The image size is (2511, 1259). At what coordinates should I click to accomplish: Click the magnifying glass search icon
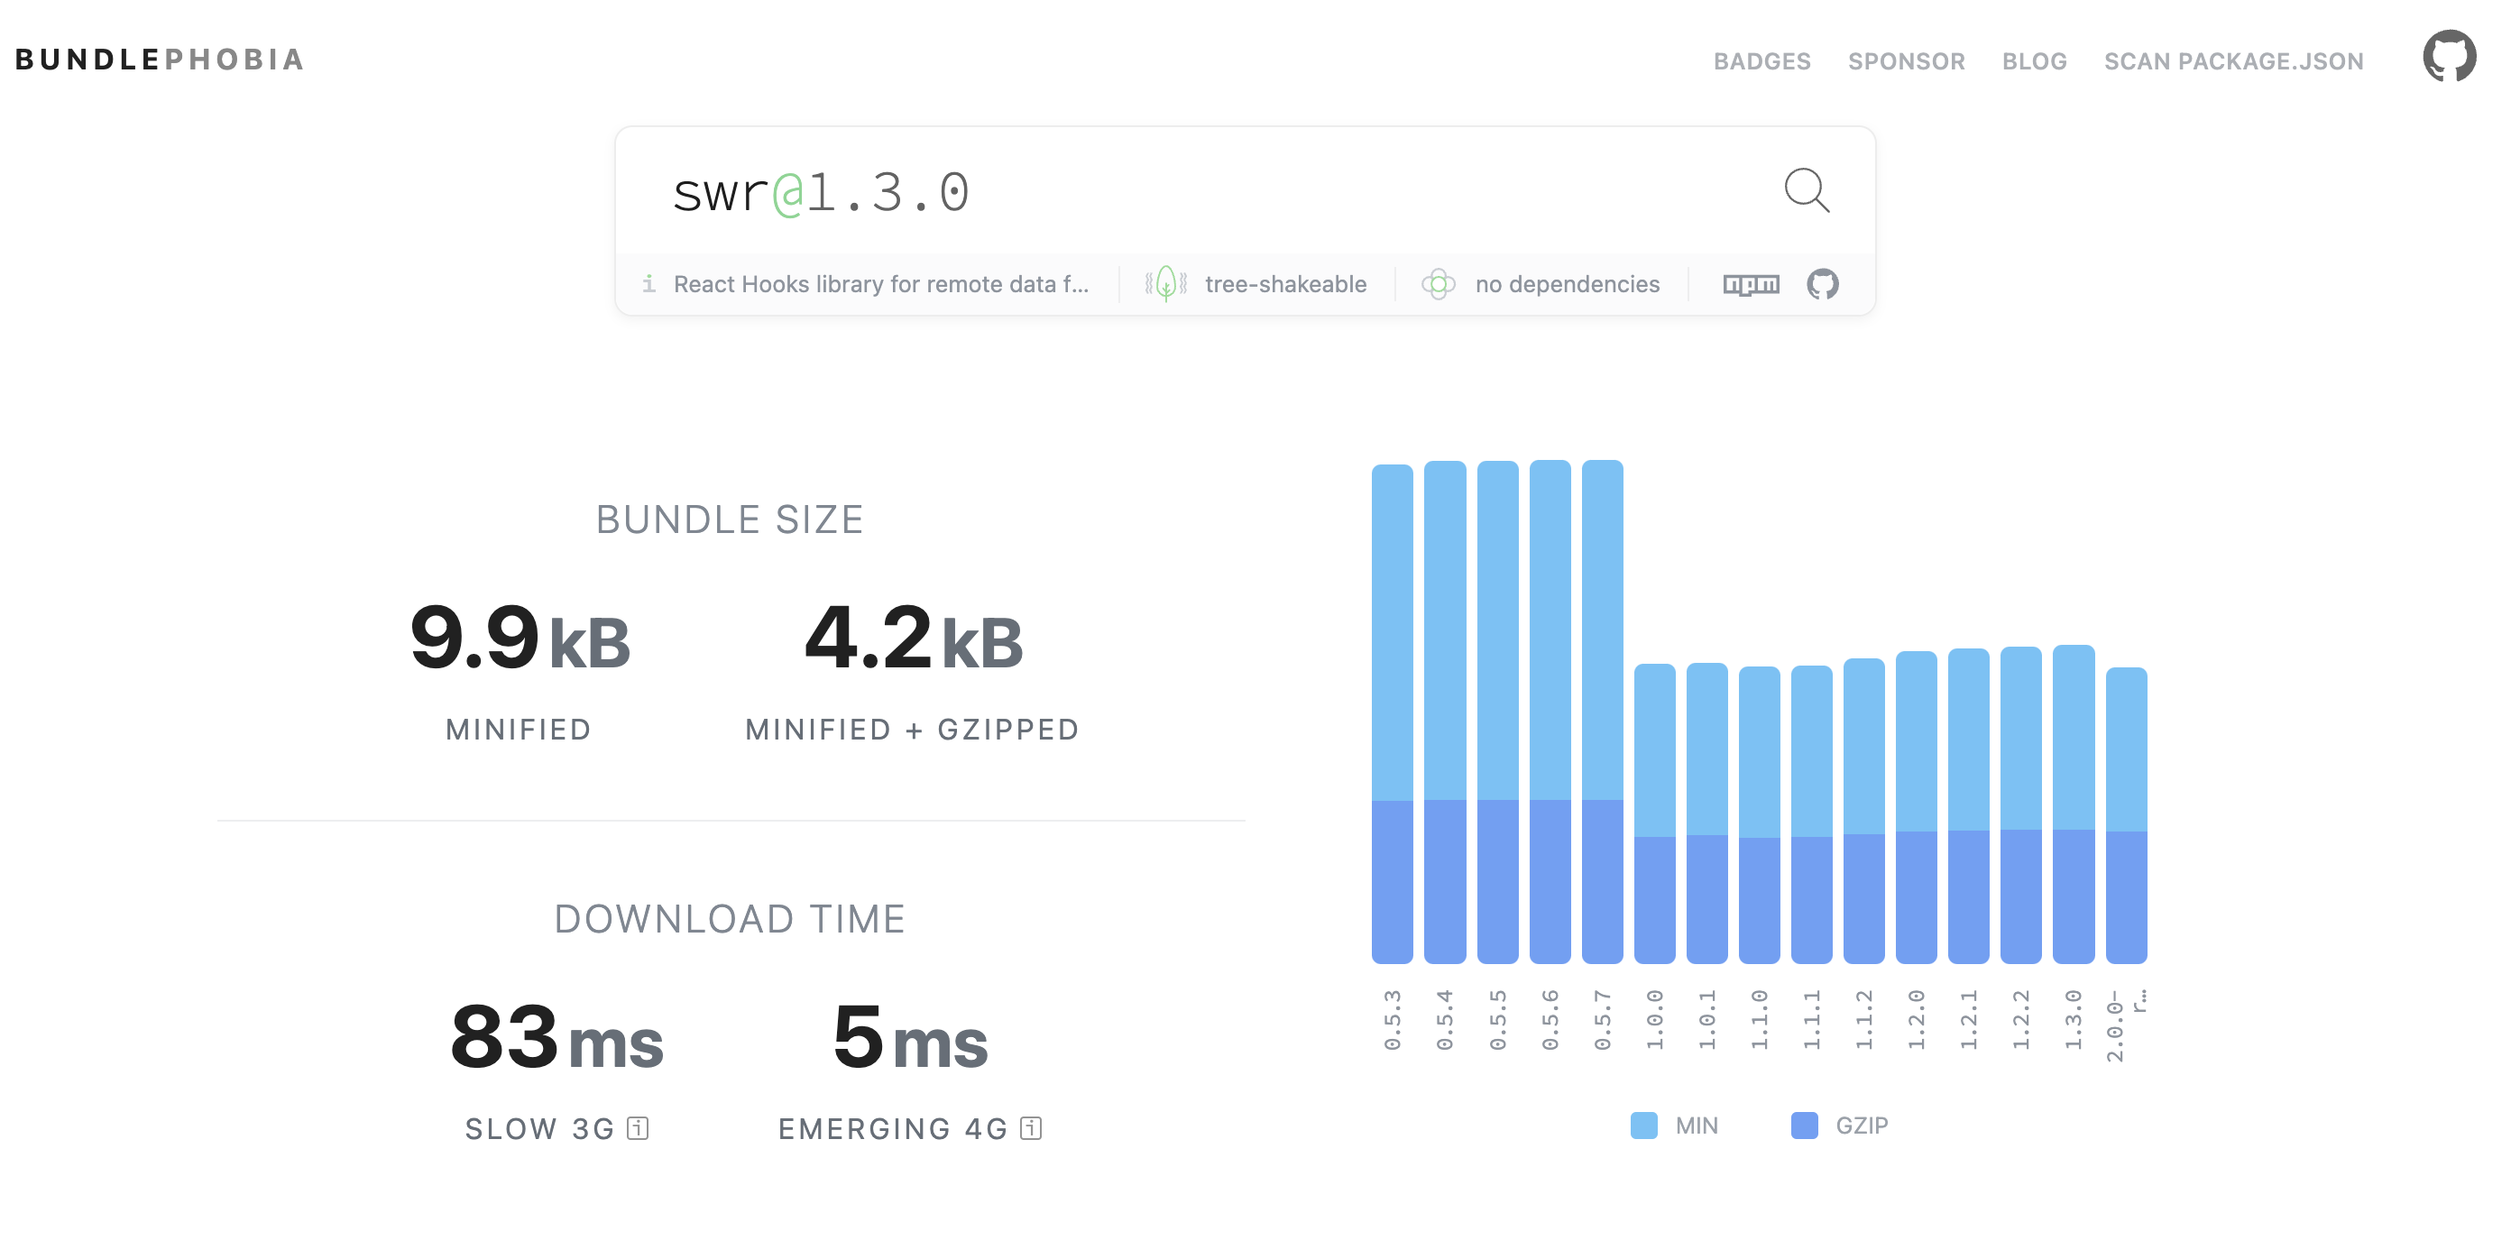(1807, 192)
